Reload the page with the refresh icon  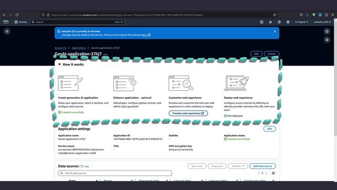[x=17, y=15]
